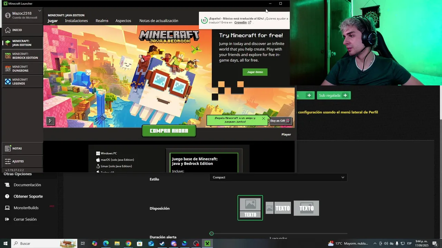Open the volume control in the tray
Viewport: 442px width, 248px height.
click(x=386, y=244)
